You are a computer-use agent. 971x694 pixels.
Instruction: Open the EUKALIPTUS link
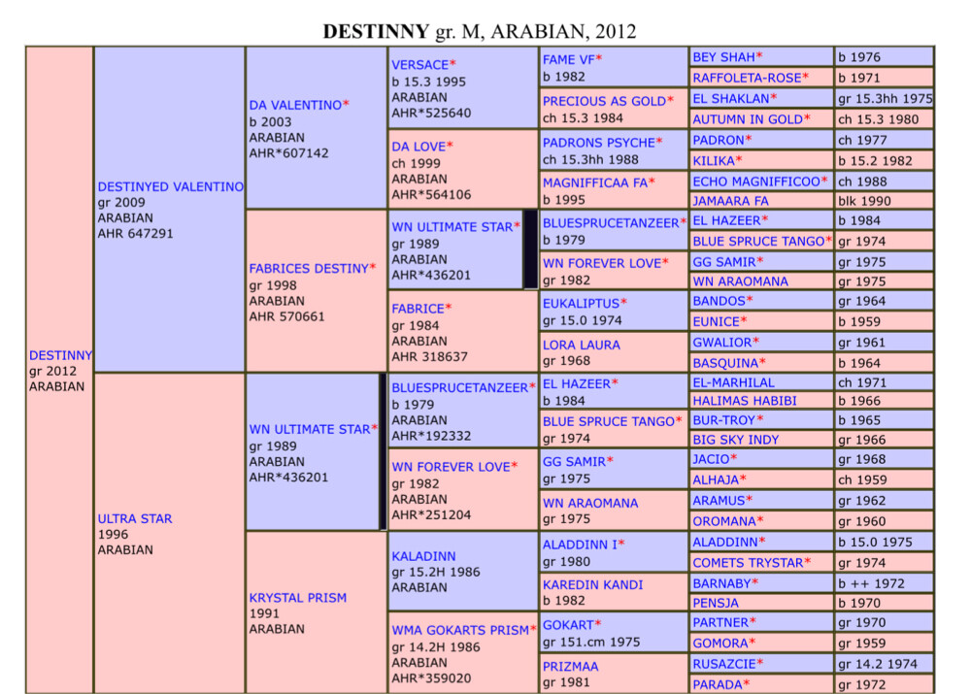[581, 304]
